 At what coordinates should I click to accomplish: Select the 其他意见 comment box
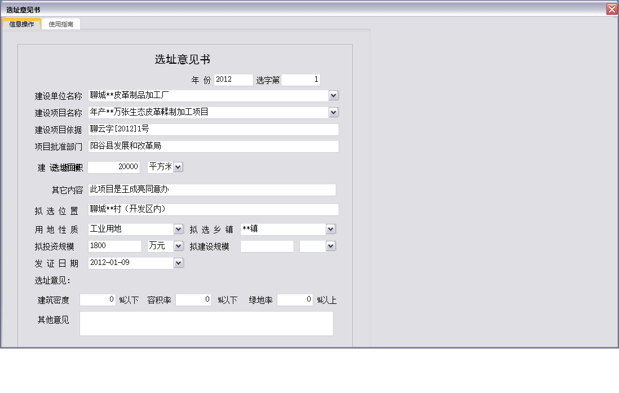pos(206,323)
